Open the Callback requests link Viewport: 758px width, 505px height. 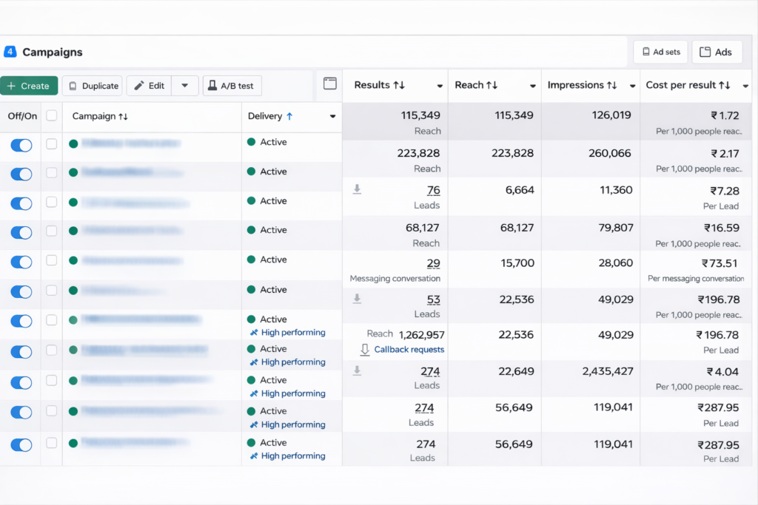point(409,350)
